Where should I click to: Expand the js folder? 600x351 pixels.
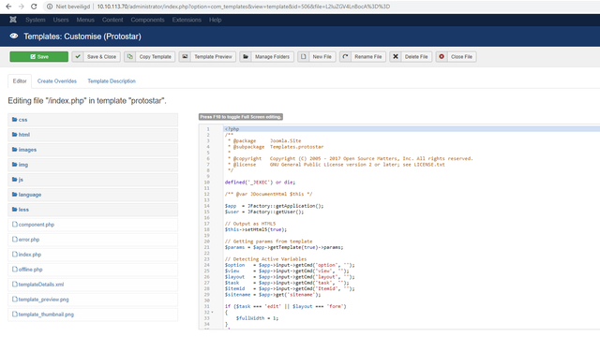coord(93,180)
